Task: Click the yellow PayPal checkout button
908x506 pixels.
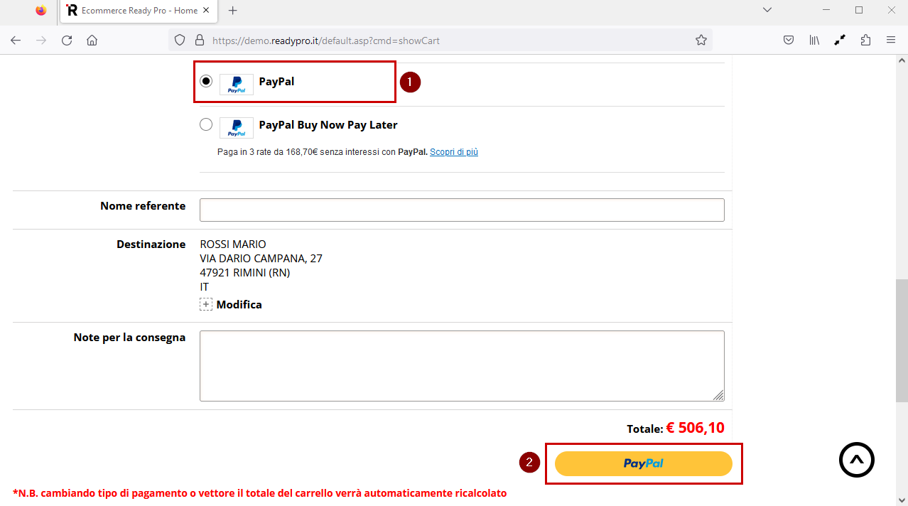Action: pos(643,463)
